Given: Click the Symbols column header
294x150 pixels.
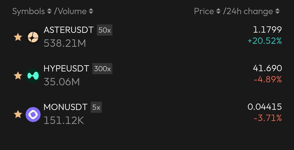Looking at the screenshot, I should [x=28, y=11].
